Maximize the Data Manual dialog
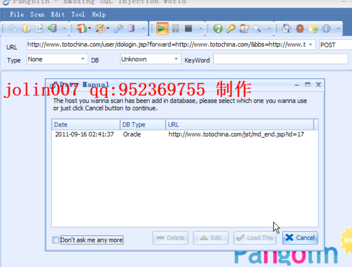The width and height of the screenshot is (352, 267). [x=307, y=85]
